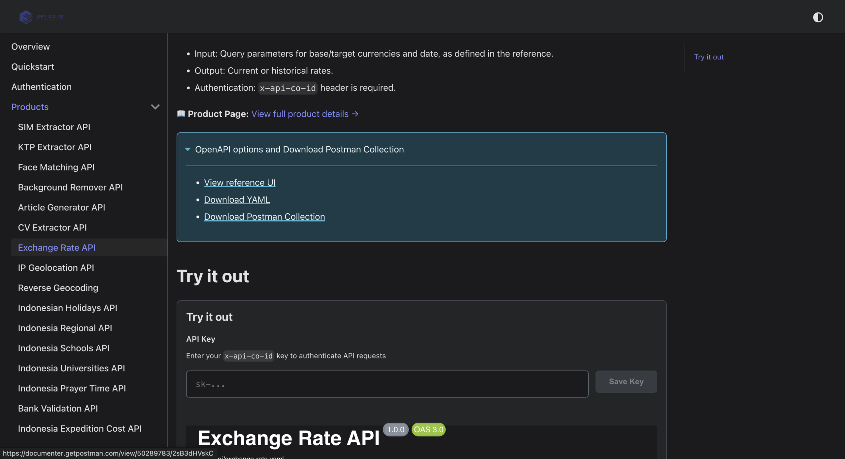Open the Authentication docs
Image resolution: width=845 pixels, height=459 pixels.
click(x=41, y=87)
